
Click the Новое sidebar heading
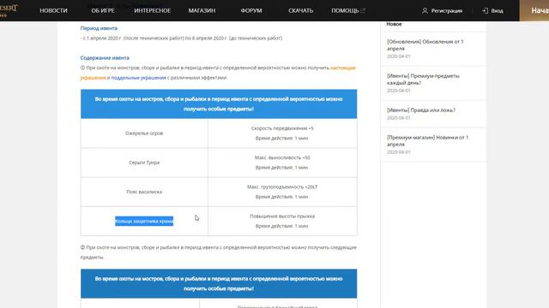pos(394,24)
